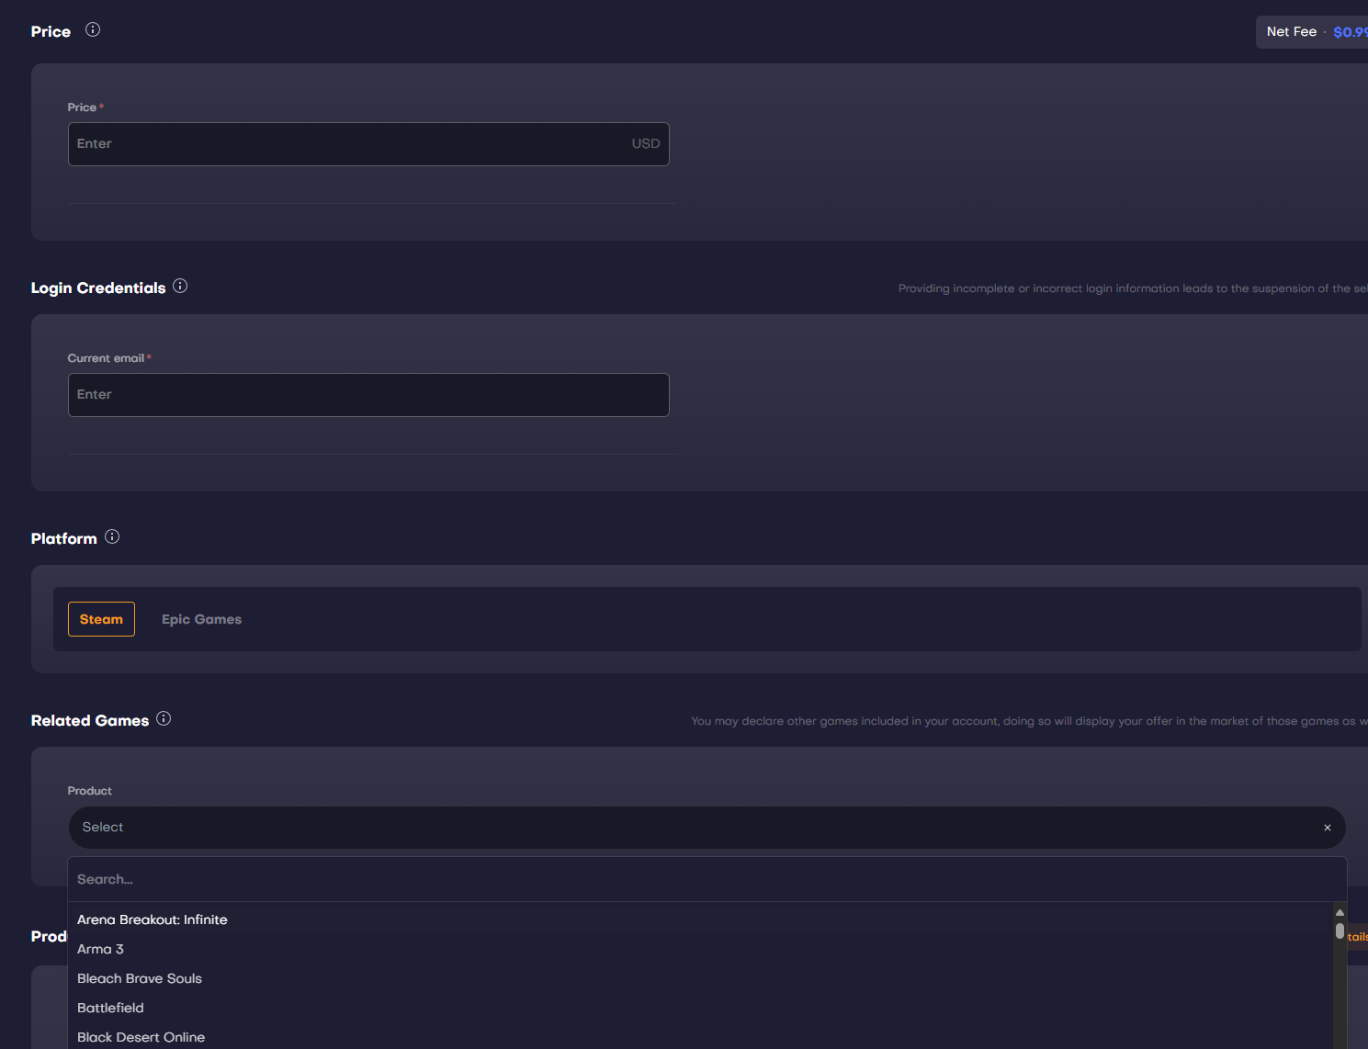Open the Platform info tooltip icon
Image resolution: width=1368 pixels, height=1049 pixels.
(x=112, y=536)
